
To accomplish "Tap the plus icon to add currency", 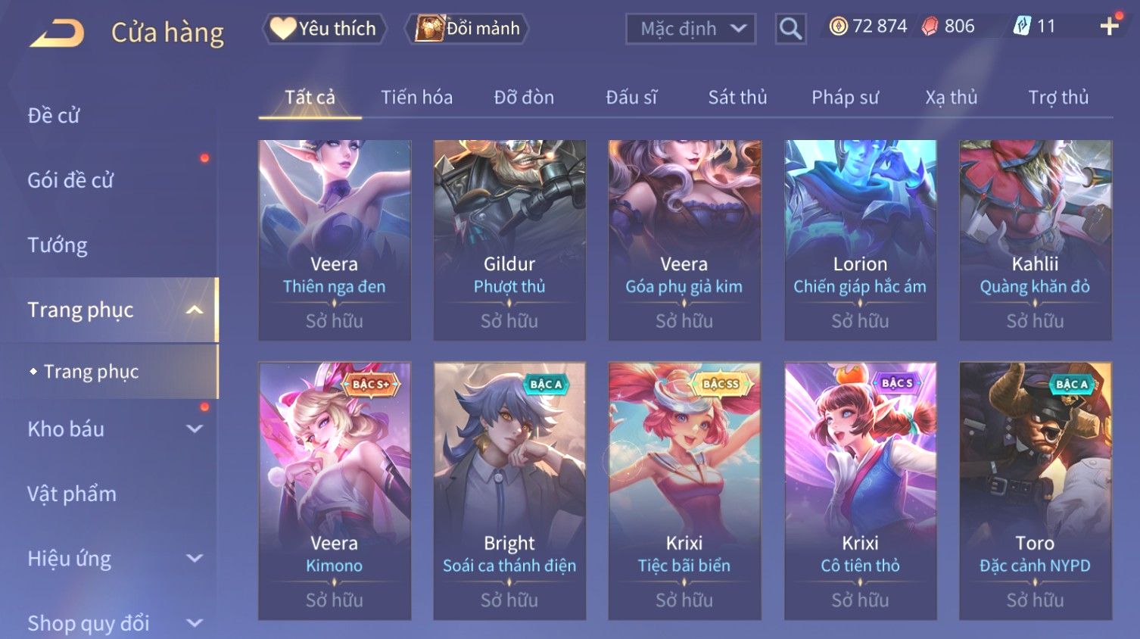I will click(x=1110, y=27).
